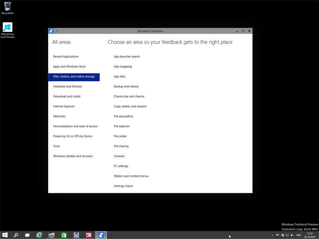Select File explorer subcategory
This screenshot has width=319, height=239.
point(122,126)
